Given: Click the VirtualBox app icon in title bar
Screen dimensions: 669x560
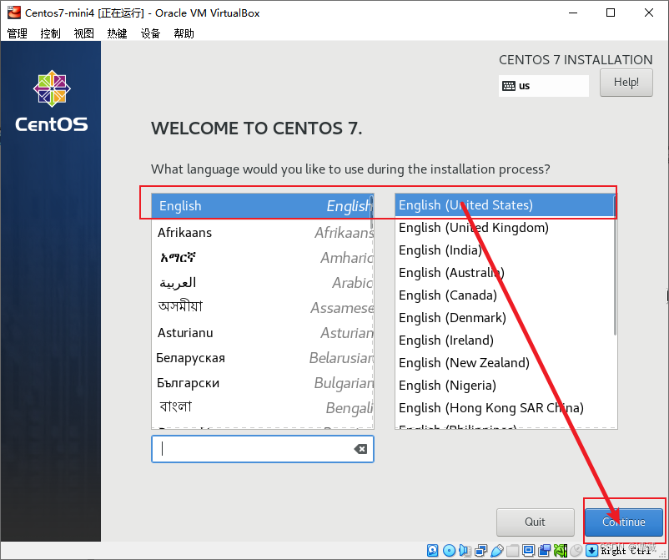Looking at the screenshot, I should (13, 13).
